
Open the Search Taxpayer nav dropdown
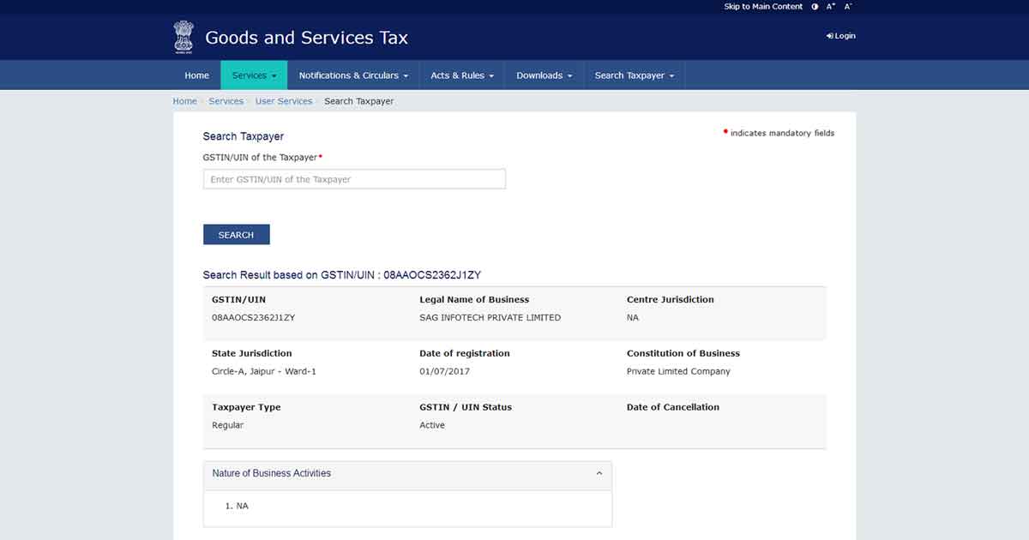click(x=635, y=75)
